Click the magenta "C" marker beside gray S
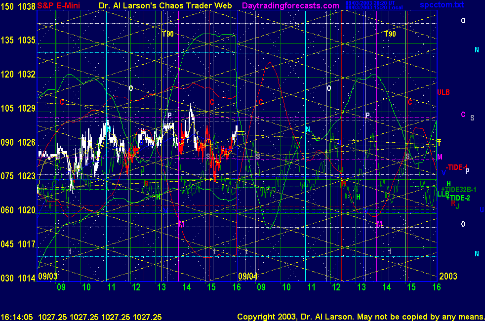Image resolution: width=485 pixels, height=321 pixels. (463, 115)
